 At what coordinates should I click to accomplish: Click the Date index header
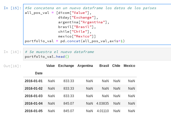(x=39, y=73)
